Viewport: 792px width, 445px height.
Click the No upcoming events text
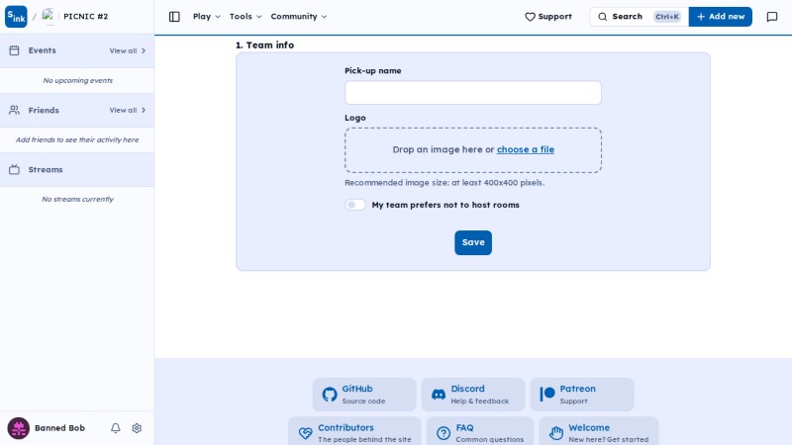pos(77,80)
